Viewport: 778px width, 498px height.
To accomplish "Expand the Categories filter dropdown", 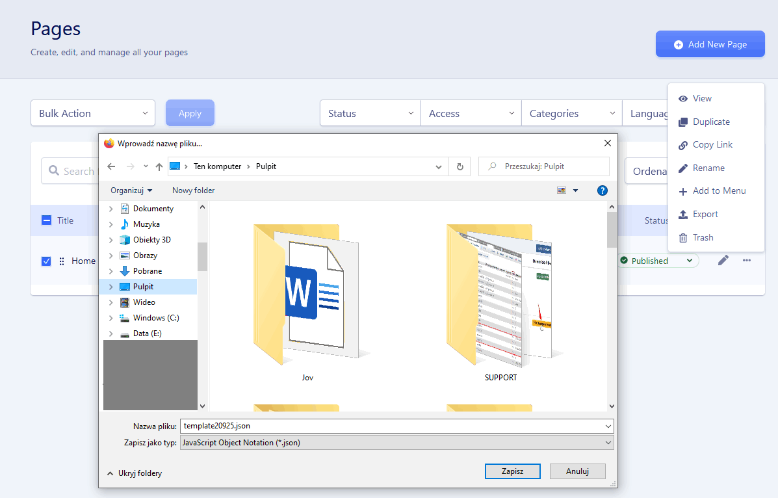I will pos(571,113).
